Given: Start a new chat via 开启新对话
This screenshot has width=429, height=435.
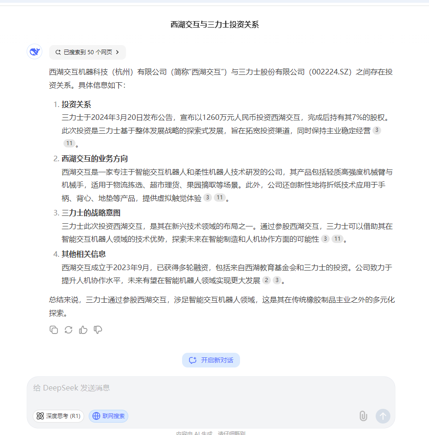Looking at the screenshot, I should coord(211,360).
